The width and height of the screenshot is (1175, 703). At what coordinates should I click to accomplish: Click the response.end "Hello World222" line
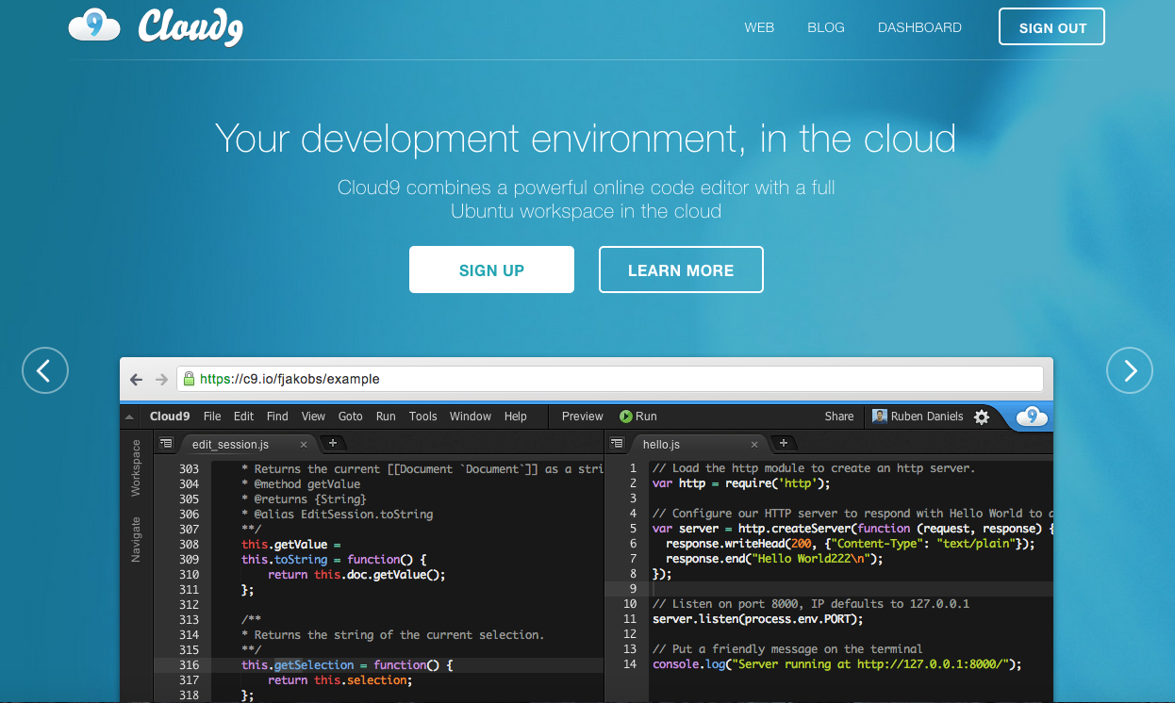point(774,559)
